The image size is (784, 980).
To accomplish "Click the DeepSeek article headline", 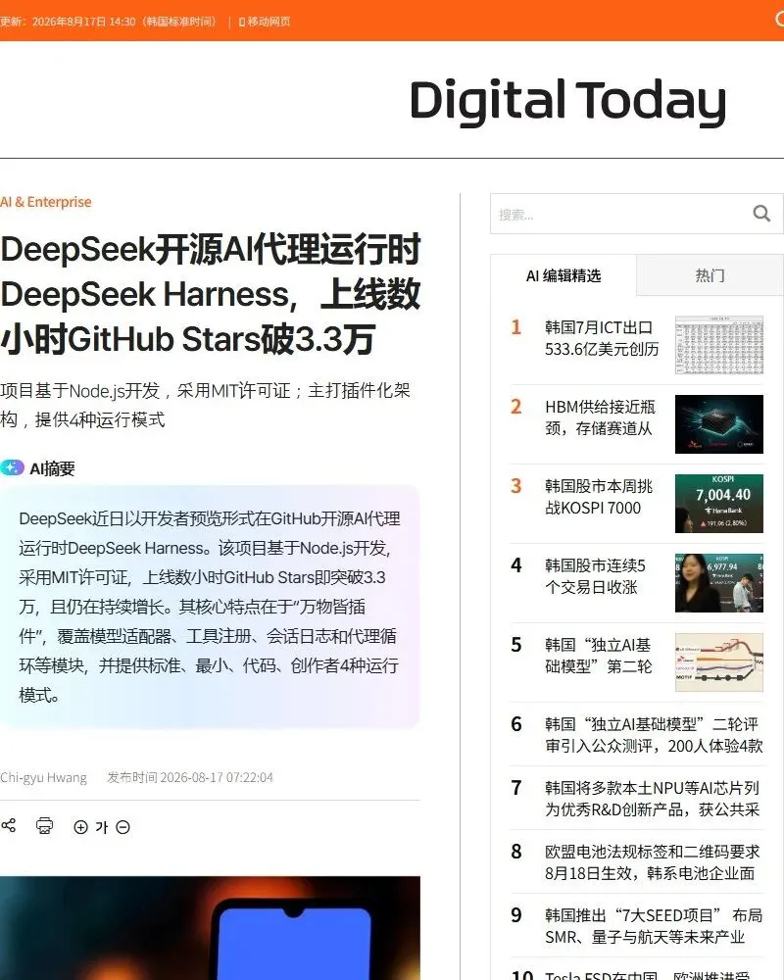I will tap(210, 294).
